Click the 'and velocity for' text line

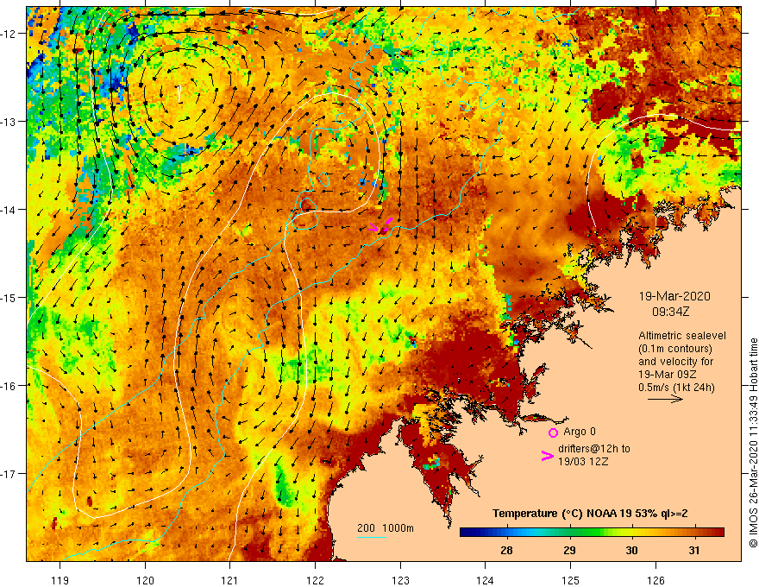[674, 362]
